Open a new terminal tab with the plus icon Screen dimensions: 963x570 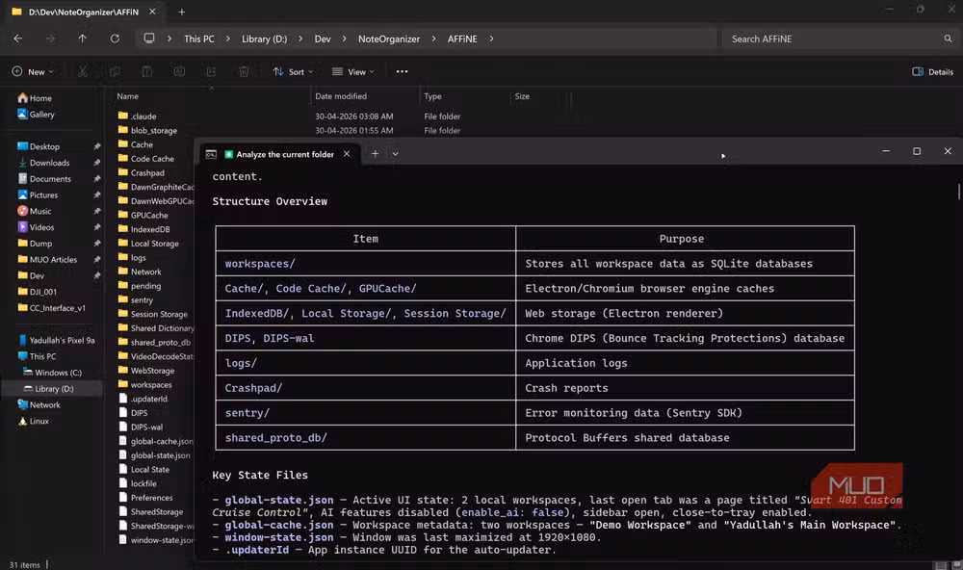375,153
